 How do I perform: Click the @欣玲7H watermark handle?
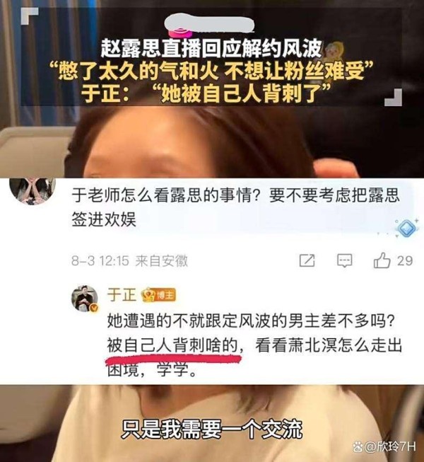(x=390, y=446)
